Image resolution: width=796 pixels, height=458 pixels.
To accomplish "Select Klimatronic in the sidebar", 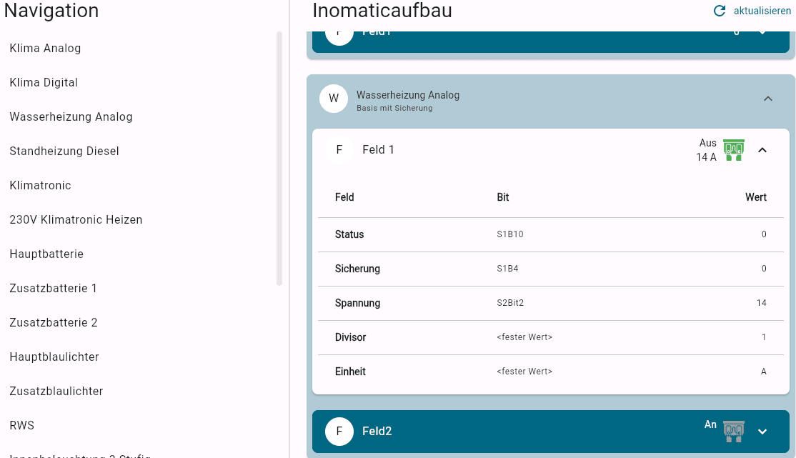I will pyautogui.click(x=40, y=185).
